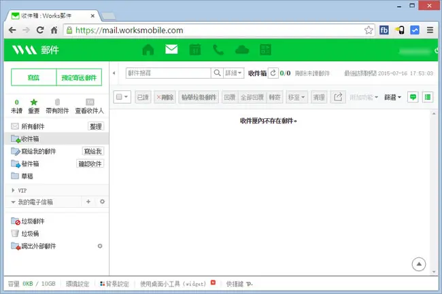Tick the select-all mail checkbox
This screenshot has height=294, width=442.
(x=119, y=97)
